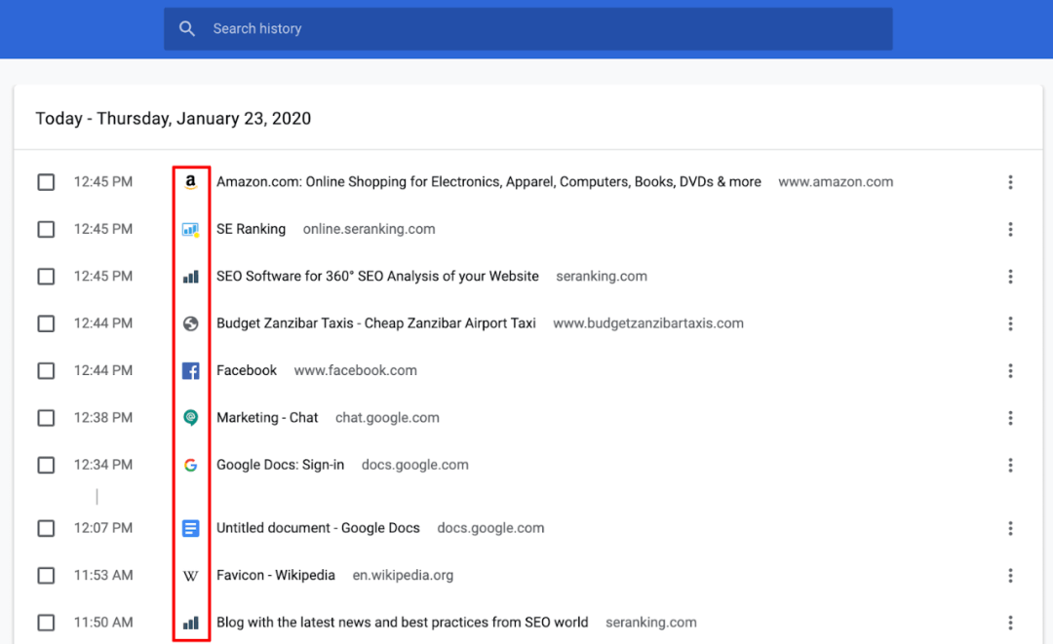Check the box for Favicon - Wikipedia entry
This screenshot has height=644, width=1053.
coord(46,576)
